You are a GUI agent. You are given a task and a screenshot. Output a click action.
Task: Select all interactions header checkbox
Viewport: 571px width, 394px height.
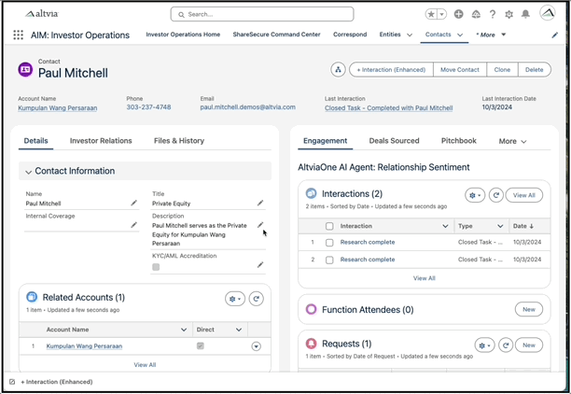tap(329, 226)
